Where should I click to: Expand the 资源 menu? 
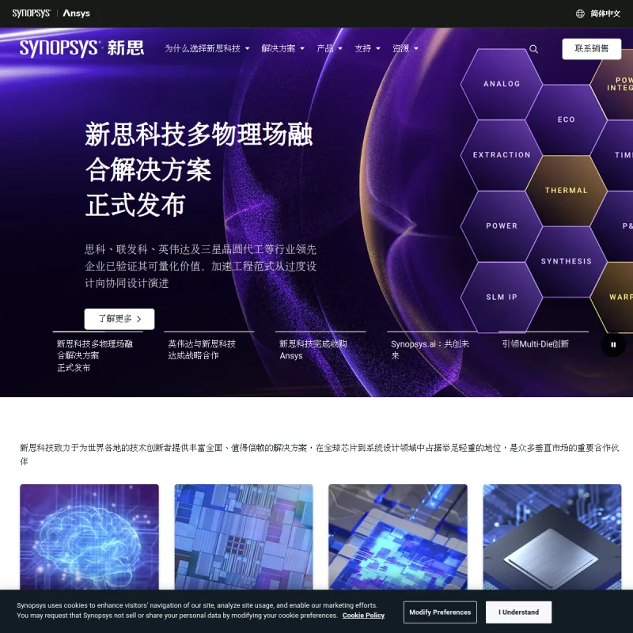(405, 48)
